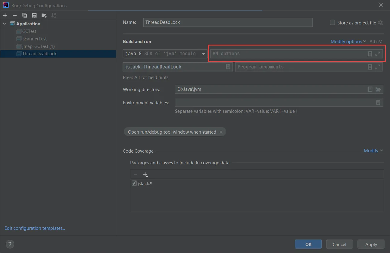Uncheck the jstack.* coverage checkbox
390x253 pixels.
pos(134,183)
